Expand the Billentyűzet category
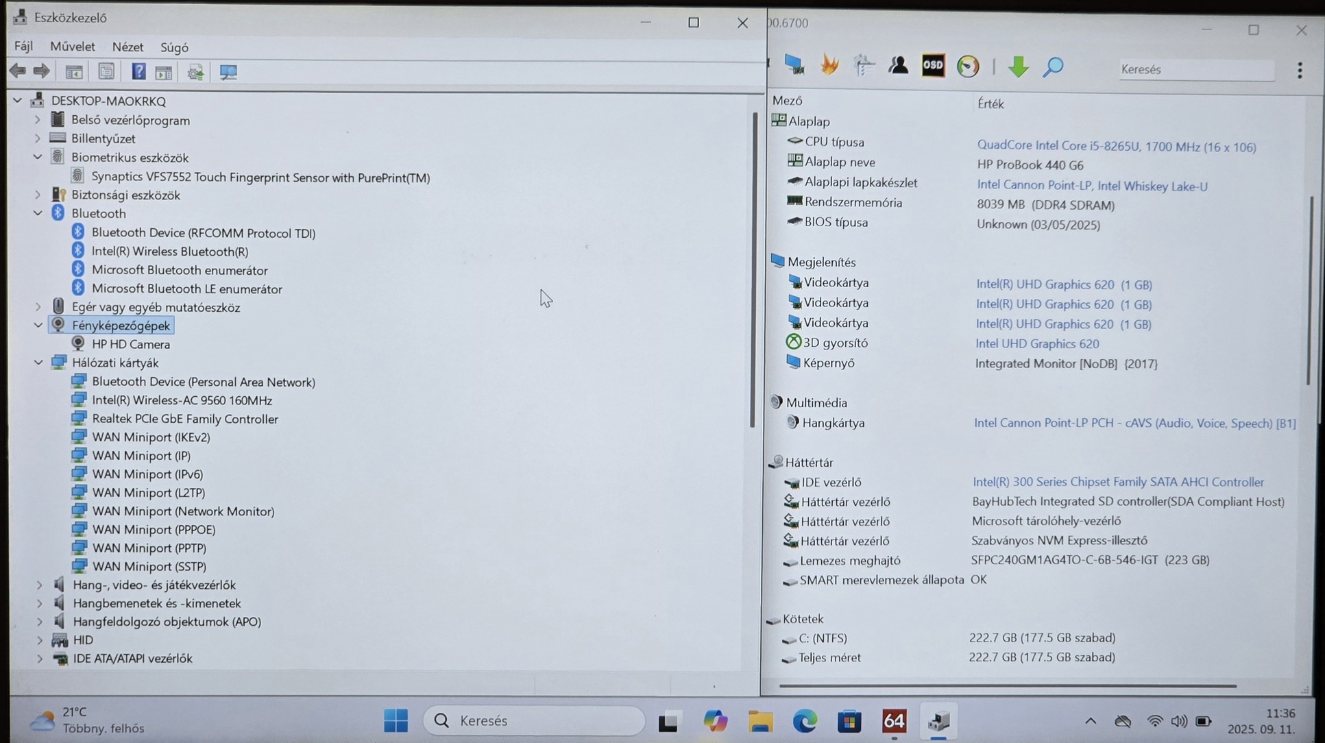1325x743 pixels. 38,138
